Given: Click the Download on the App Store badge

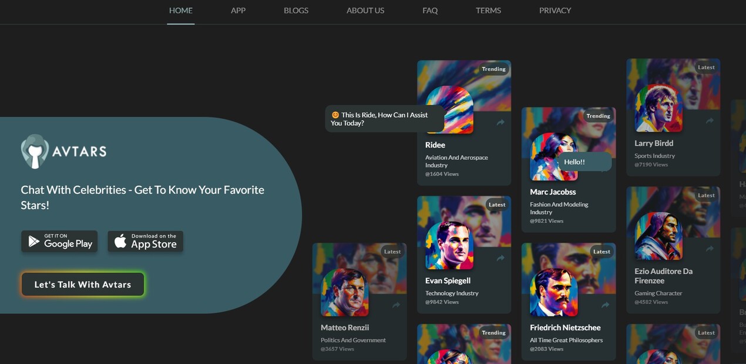Looking at the screenshot, I should coord(145,241).
